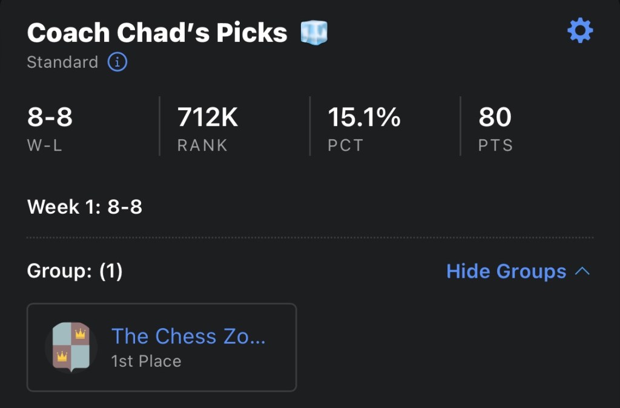Viewport: 620px width, 408px height.
Task: Tap the 15.1% percentile value
Action: coord(364,117)
